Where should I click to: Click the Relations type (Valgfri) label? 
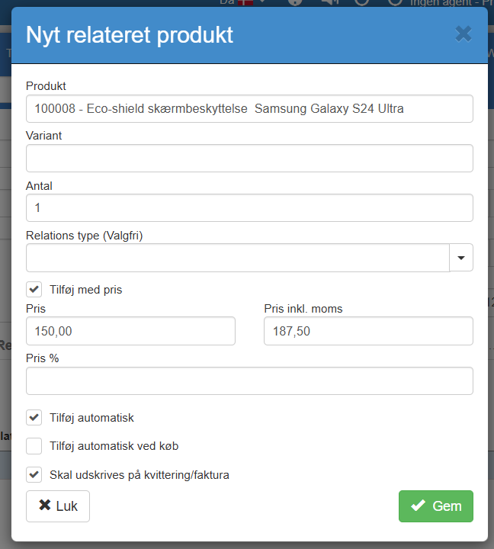click(85, 236)
